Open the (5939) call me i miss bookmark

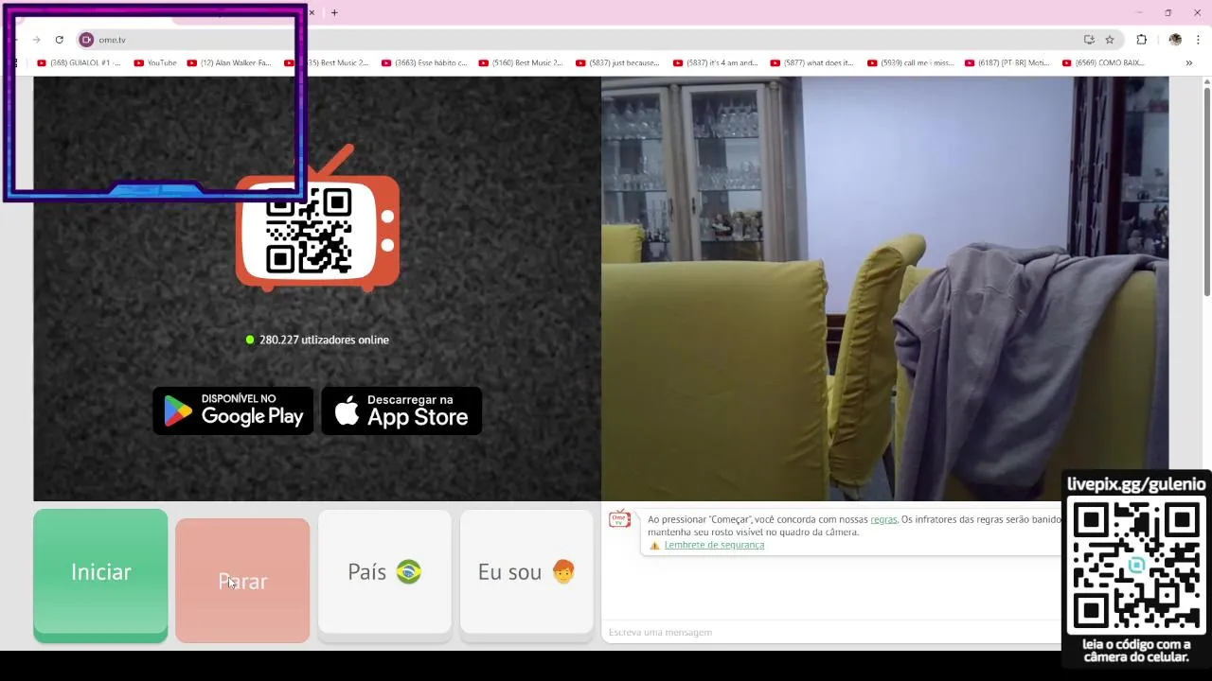(911, 63)
